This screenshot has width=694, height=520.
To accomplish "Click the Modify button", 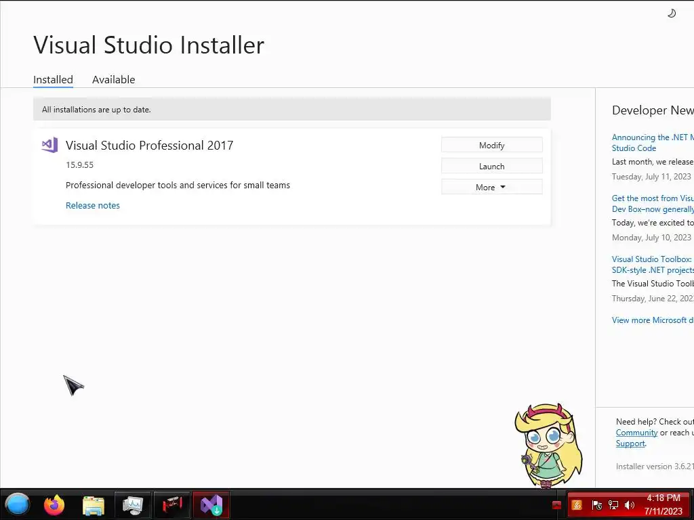I will coord(492,145).
